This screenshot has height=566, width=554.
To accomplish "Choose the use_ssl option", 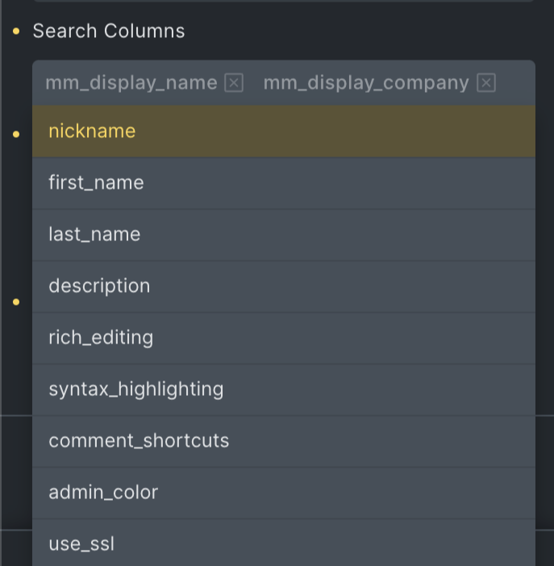I will tap(81, 544).
